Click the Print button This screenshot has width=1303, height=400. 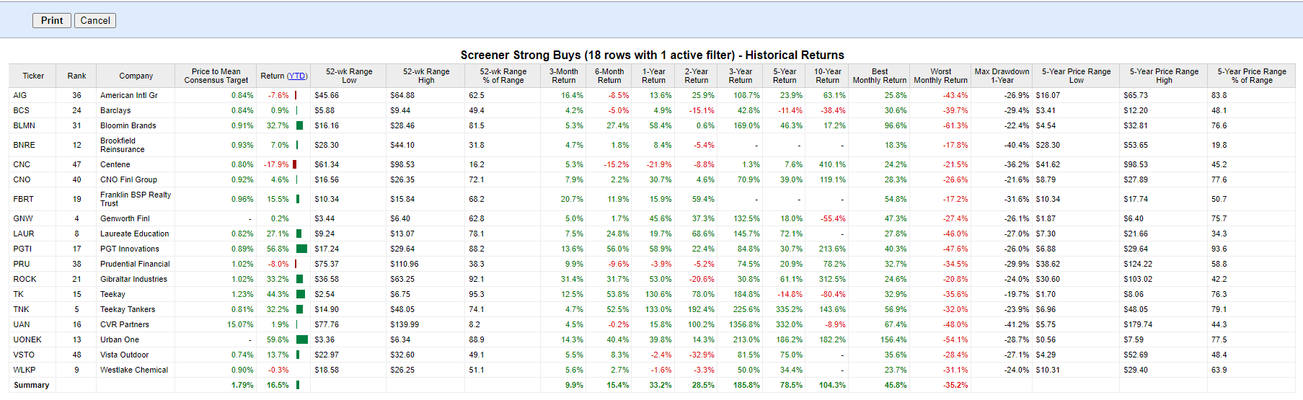click(x=51, y=20)
